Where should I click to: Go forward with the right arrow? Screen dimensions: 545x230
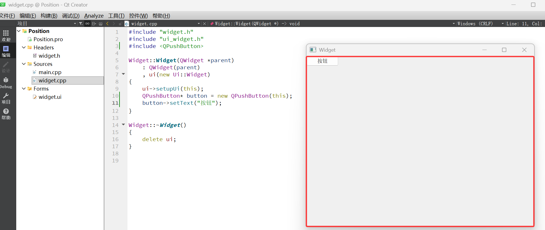pos(114,24)
